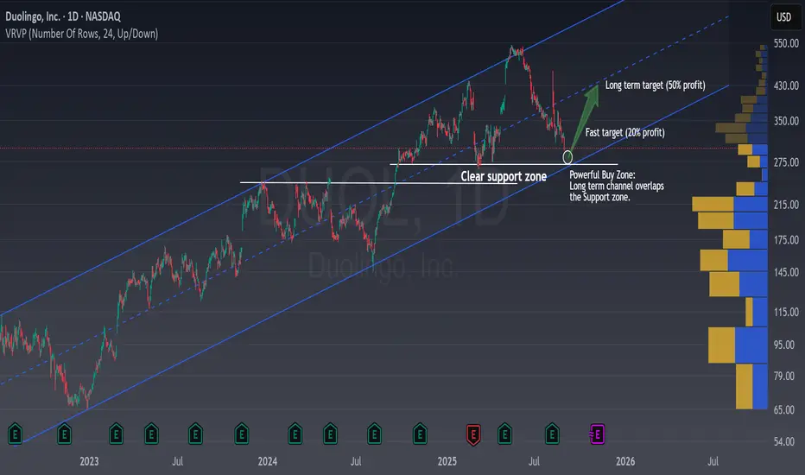The height and width of the screenshot is (475, 805).
Task: Select the VRVP indicator legend label
Action: [82, 34]
